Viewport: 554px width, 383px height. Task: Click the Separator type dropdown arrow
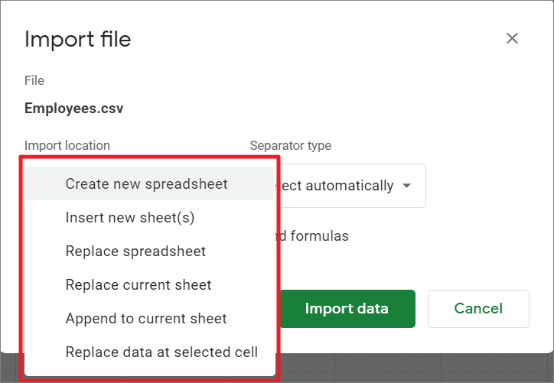pyautogui.click(x=407, y=186)
